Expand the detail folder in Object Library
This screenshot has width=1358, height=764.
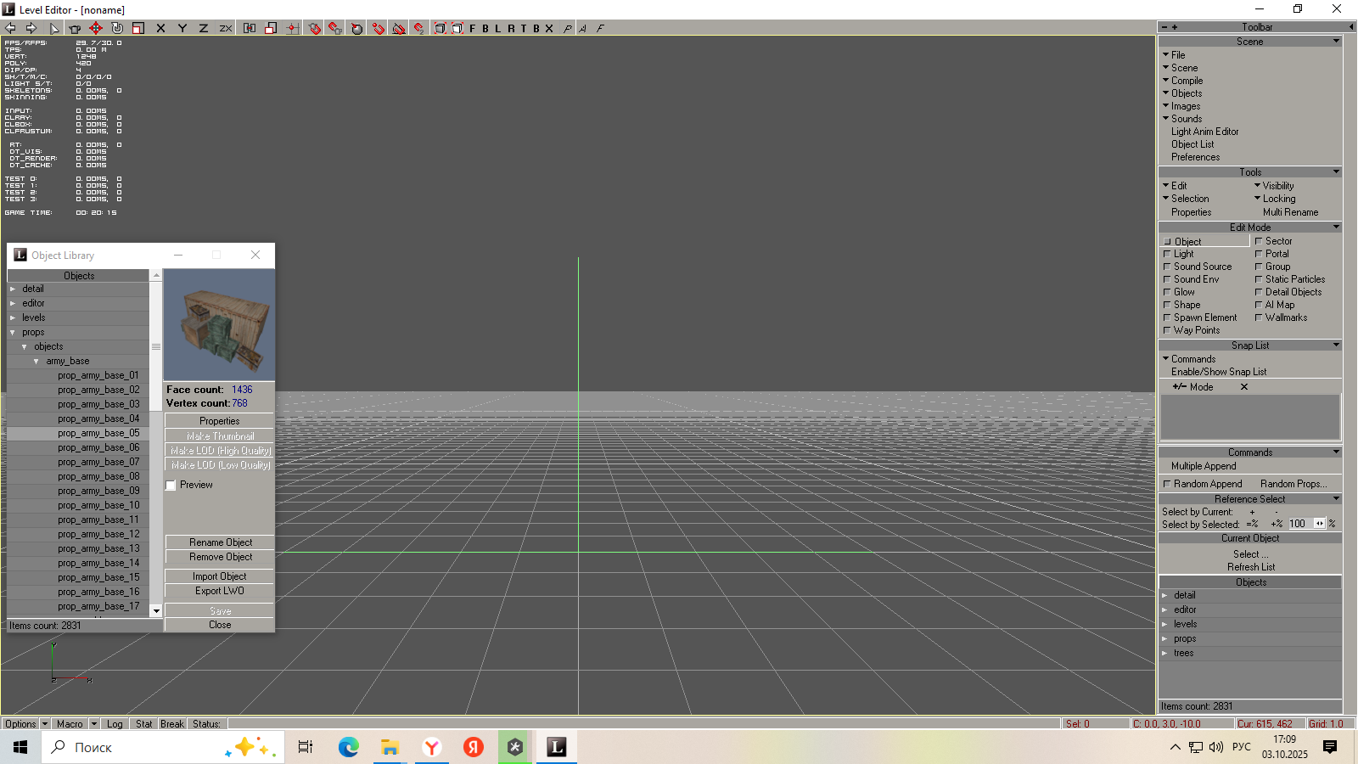tap(13, 289)
